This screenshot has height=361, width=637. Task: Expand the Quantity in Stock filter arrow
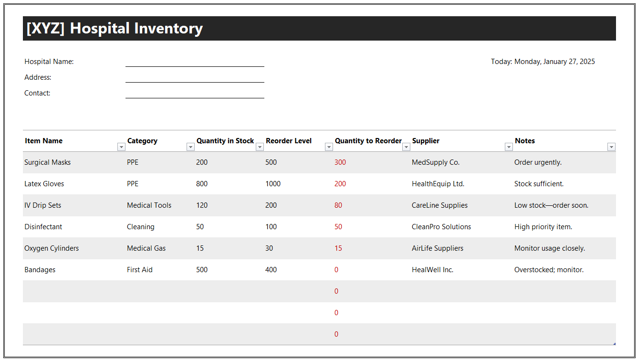[260, 147]
